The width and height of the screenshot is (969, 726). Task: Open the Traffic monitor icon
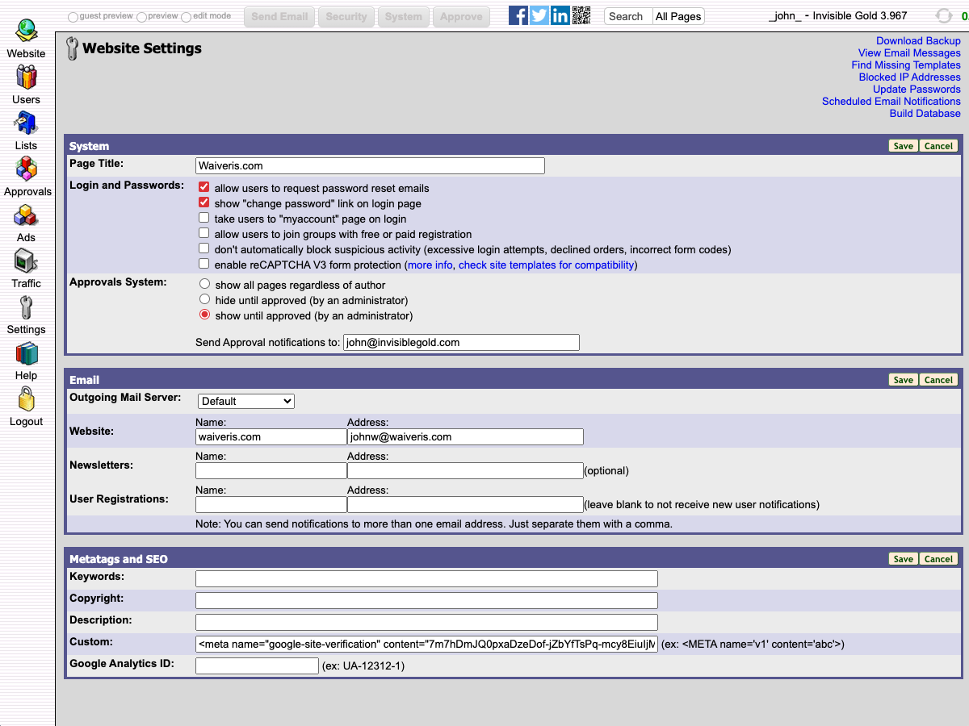tap(26, 261)
